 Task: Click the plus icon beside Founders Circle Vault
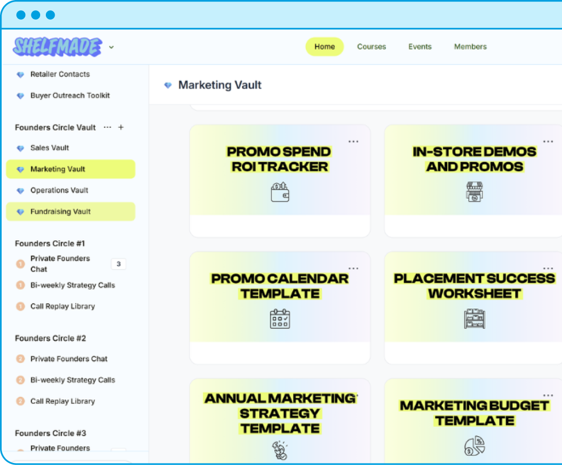[121, 127]
